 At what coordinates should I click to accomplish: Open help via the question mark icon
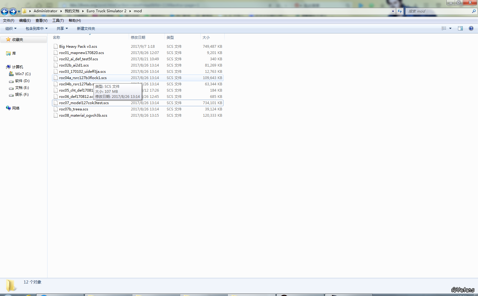(x=471, y=28)
